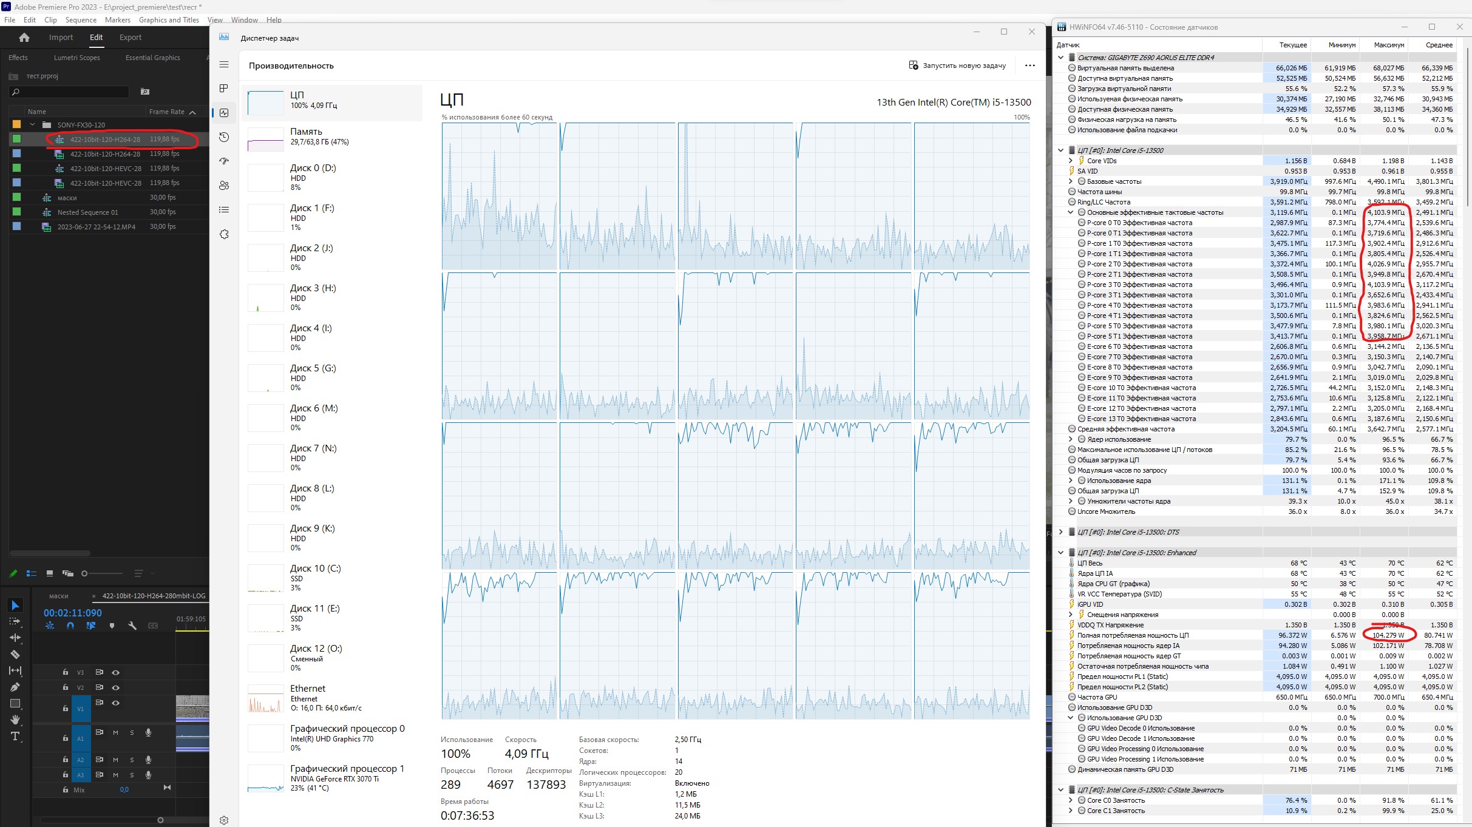
Task: Toggle V2 track output eye
Action: point(115,687)
